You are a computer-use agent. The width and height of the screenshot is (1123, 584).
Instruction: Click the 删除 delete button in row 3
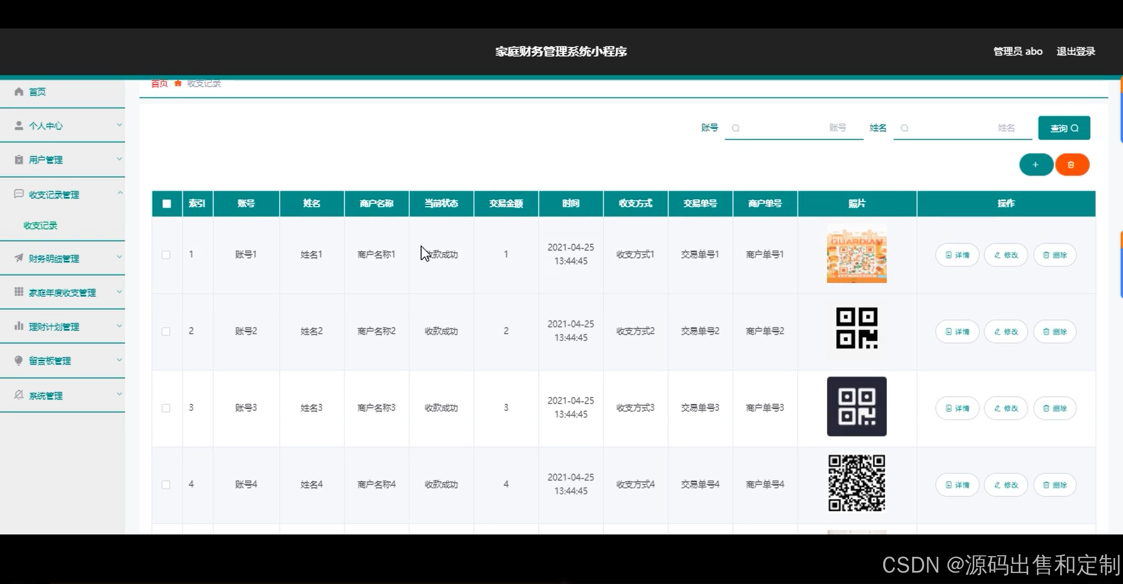[x=1055, y=408]
